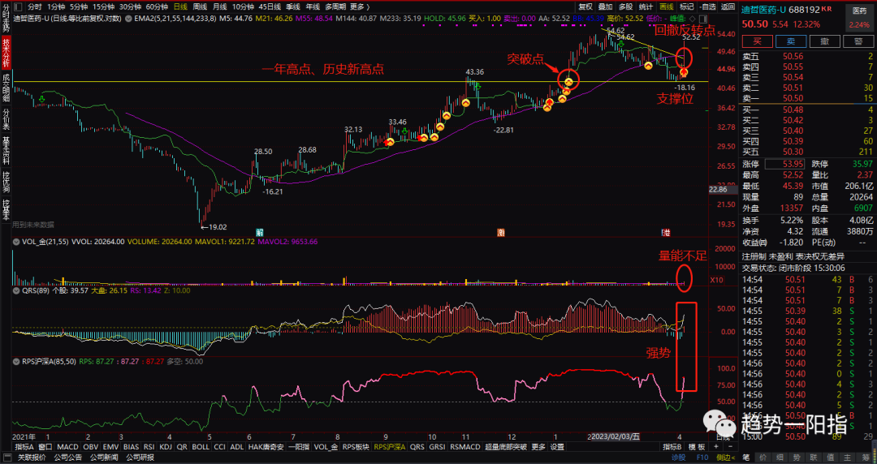Click the 撤 cancel order button

[x=825, y=41]
